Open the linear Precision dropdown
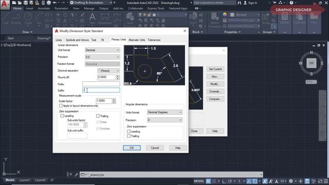 pos(102,57)
